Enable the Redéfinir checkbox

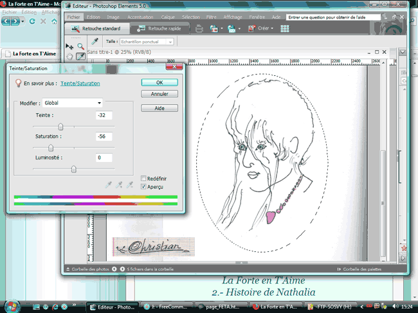[143, 178]
